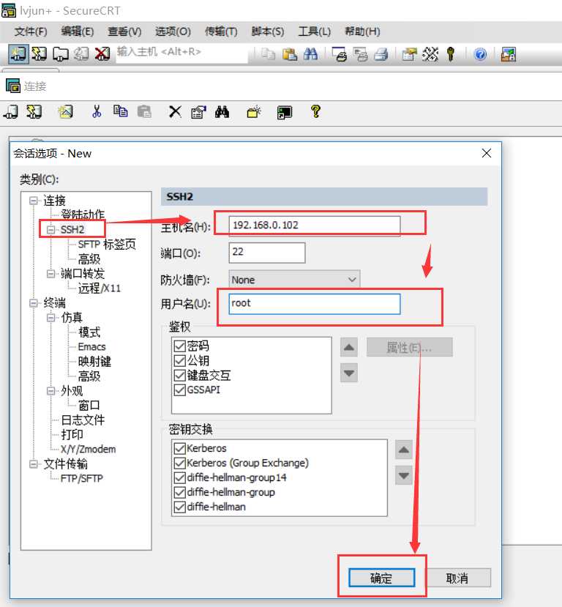This screenshot has height=607, width=562.
Task: Toggle the diffie-hellman-group checkbox
Action: pyautogui.click(x=180, y=493)
